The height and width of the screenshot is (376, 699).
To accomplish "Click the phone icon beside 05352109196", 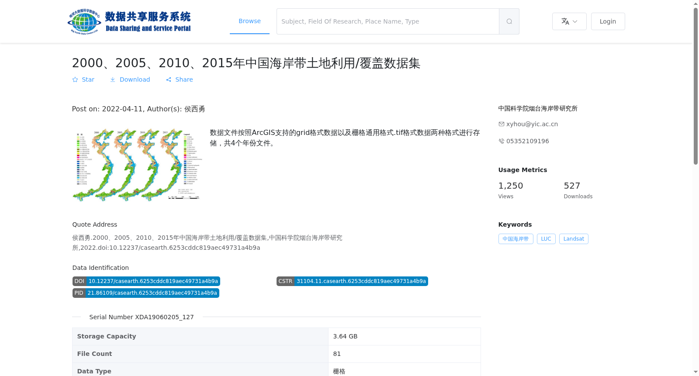I will click(502, 141).
